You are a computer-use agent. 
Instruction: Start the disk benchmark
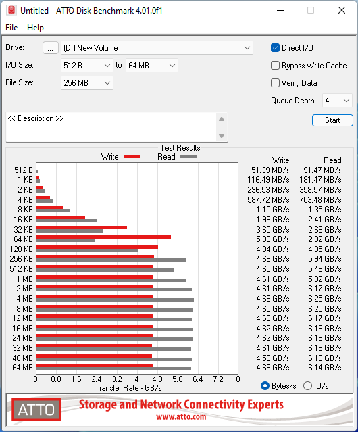point(332,120)
